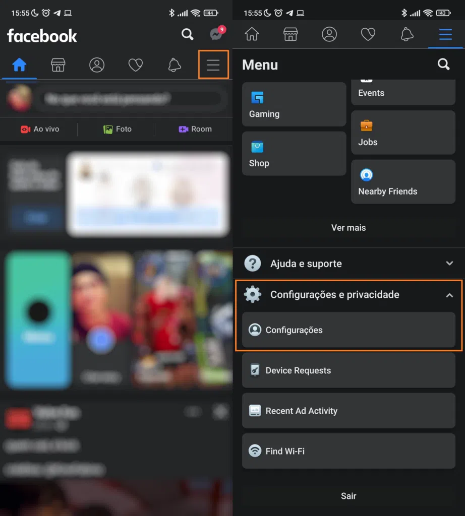This screenshot has height=516, width=465.
Task: Open the profile icon tab
Action: click(97, 65)
